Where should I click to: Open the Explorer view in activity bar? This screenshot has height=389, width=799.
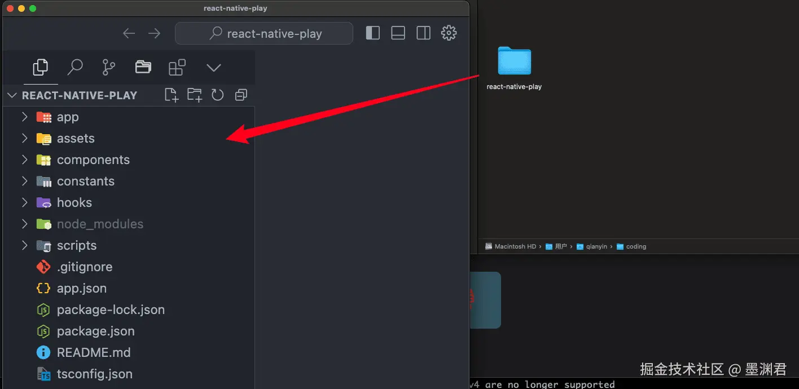[40, 68]
